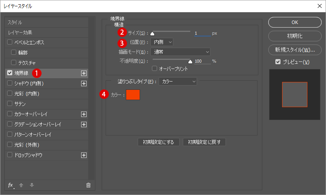Enable the 光彩 (内側) checkbox

[9, 93]
